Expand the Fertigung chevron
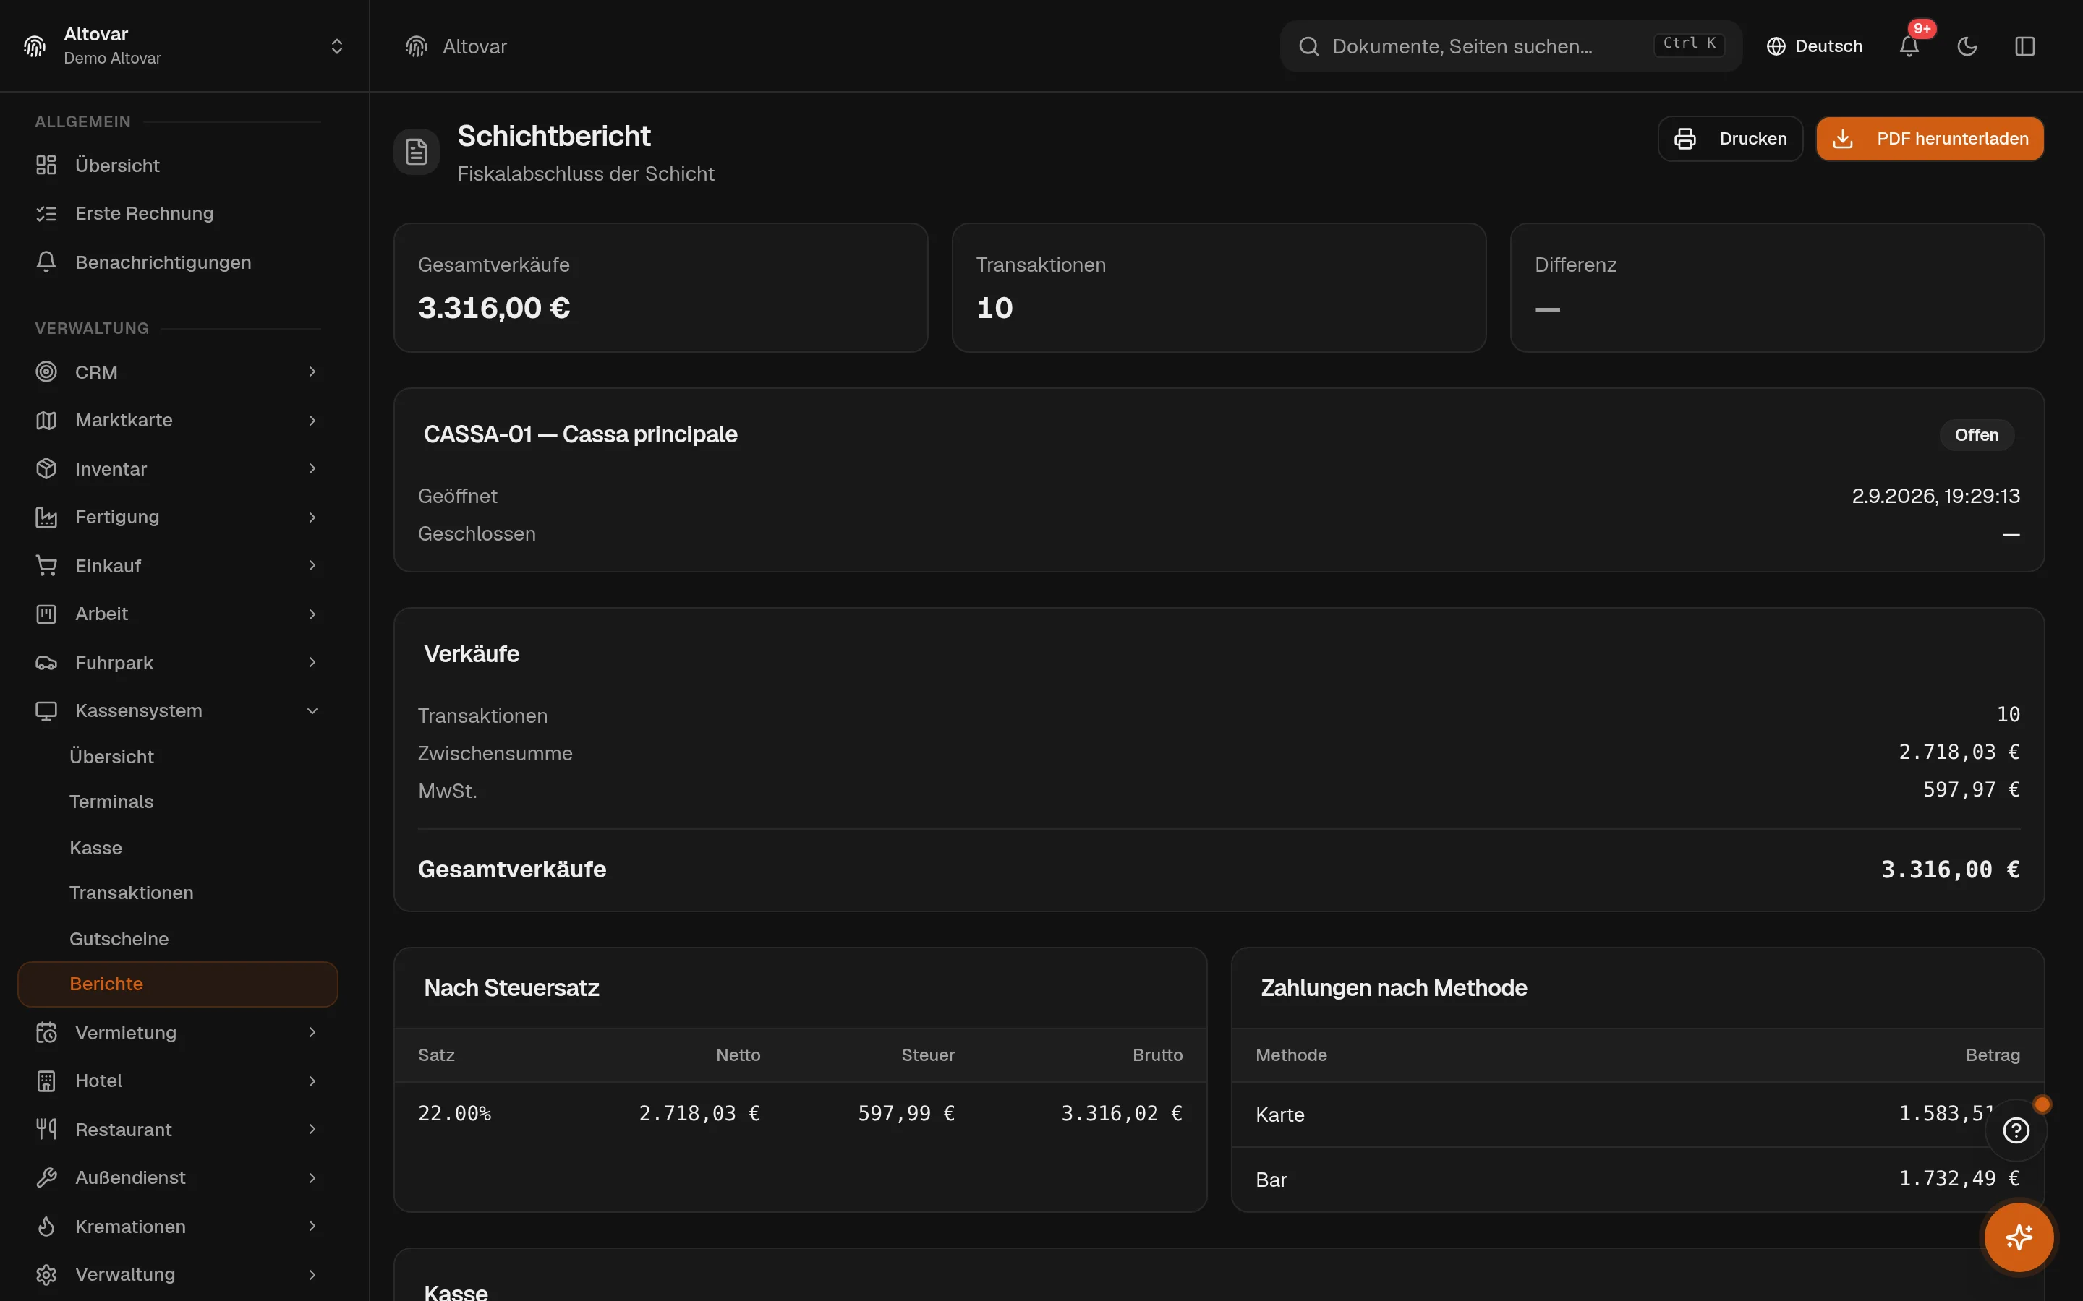Viewport: 2083px width, 1301px height. tap(312, 517)
